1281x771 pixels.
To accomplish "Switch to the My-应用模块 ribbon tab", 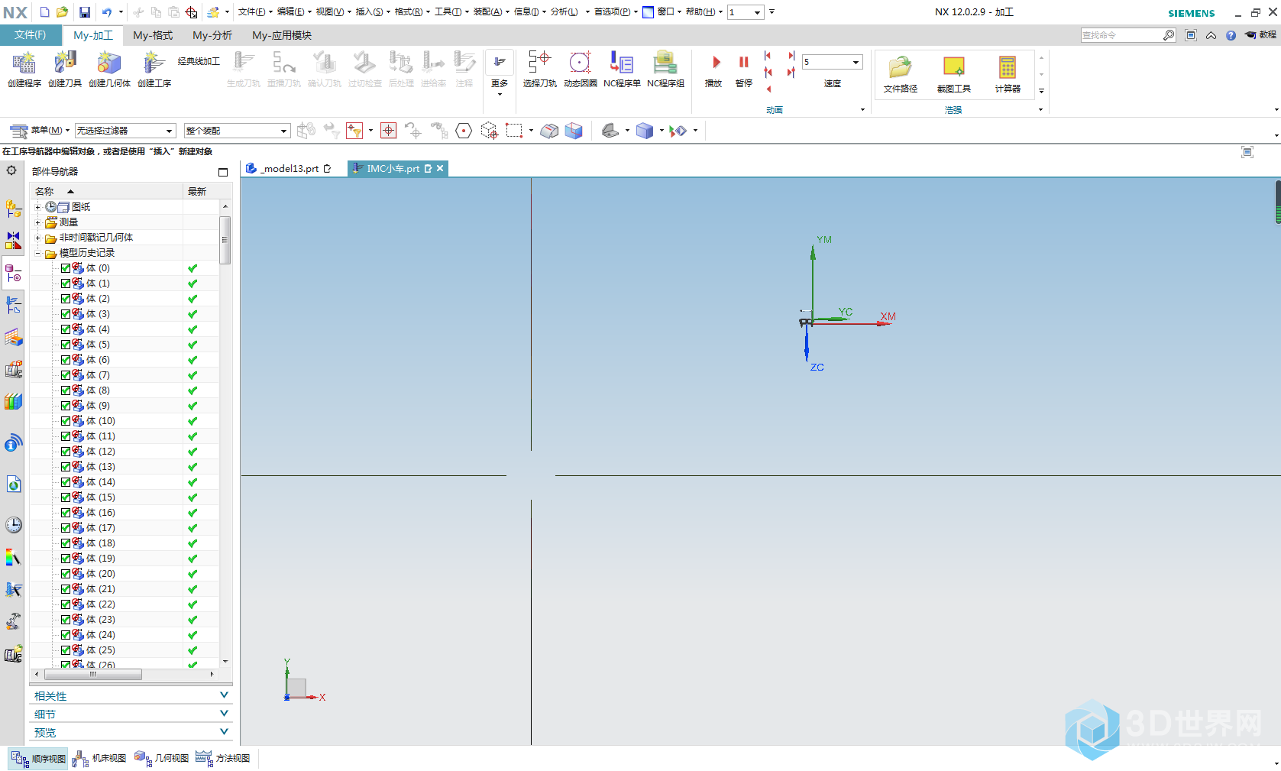I will 282,35.
